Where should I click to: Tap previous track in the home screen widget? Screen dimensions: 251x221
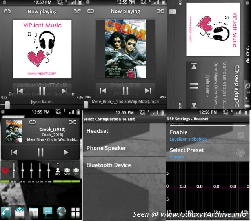[14, 152]
